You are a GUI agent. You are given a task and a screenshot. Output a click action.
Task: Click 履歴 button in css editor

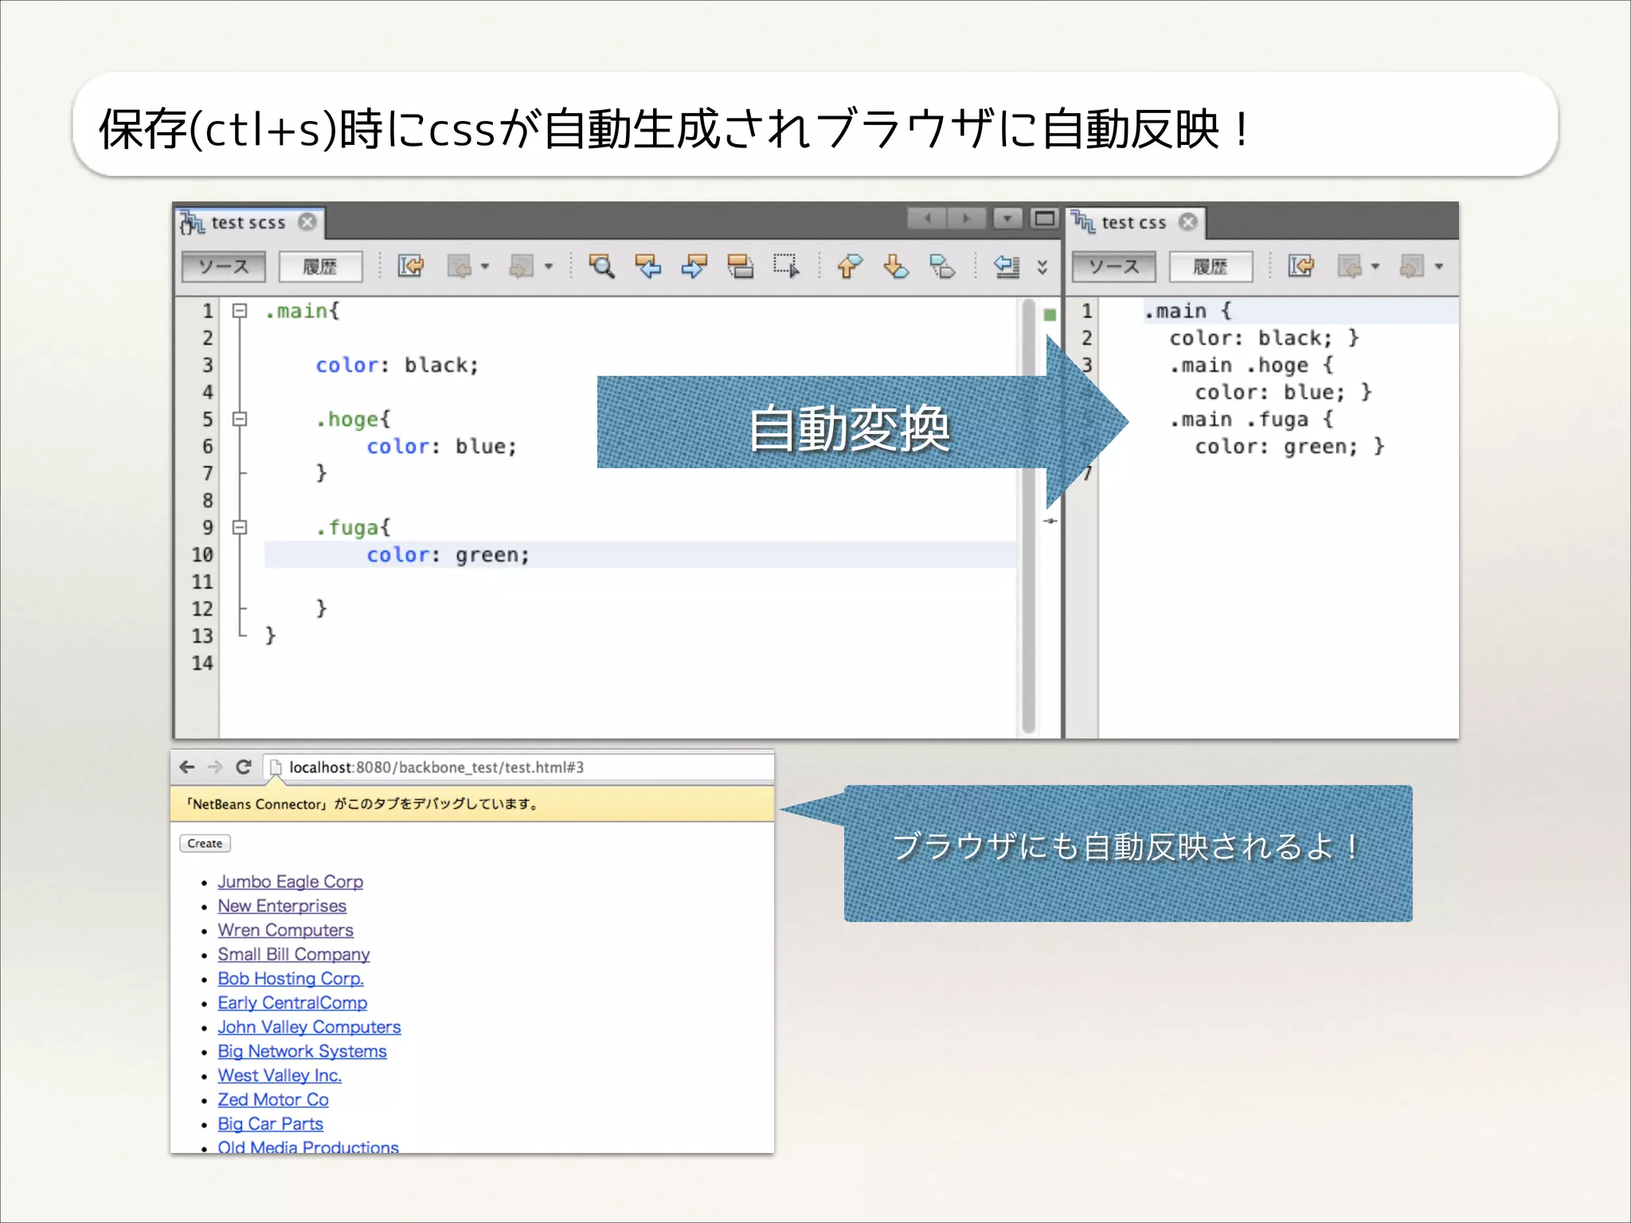point(1210,267)
